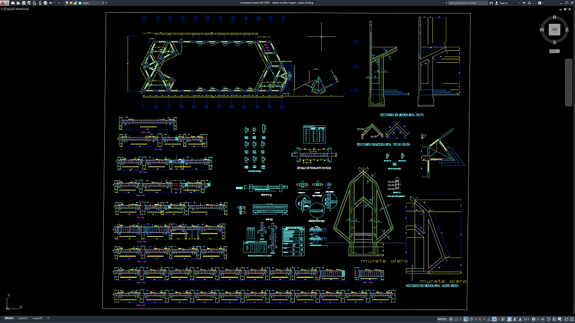The width and height of the screenshot is (575, 323).
Task: Toggle the drawing grid display
Action: point(451,319)
